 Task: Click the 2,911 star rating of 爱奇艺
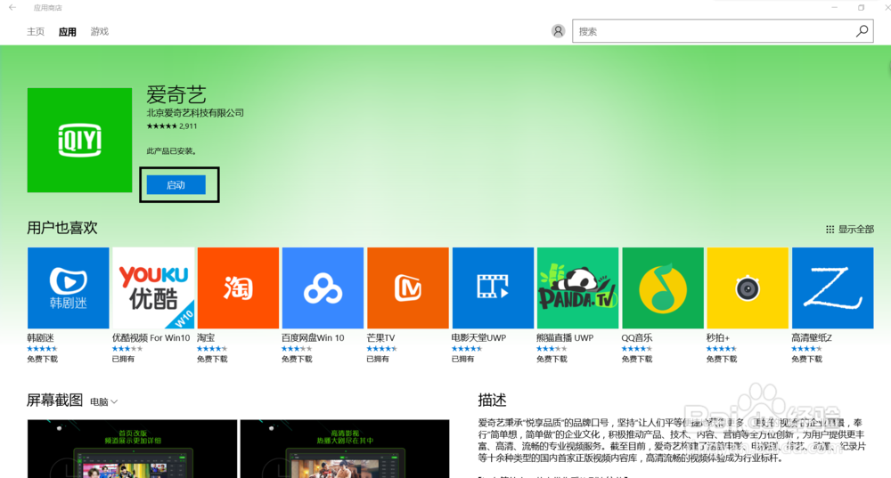(172, 126)
